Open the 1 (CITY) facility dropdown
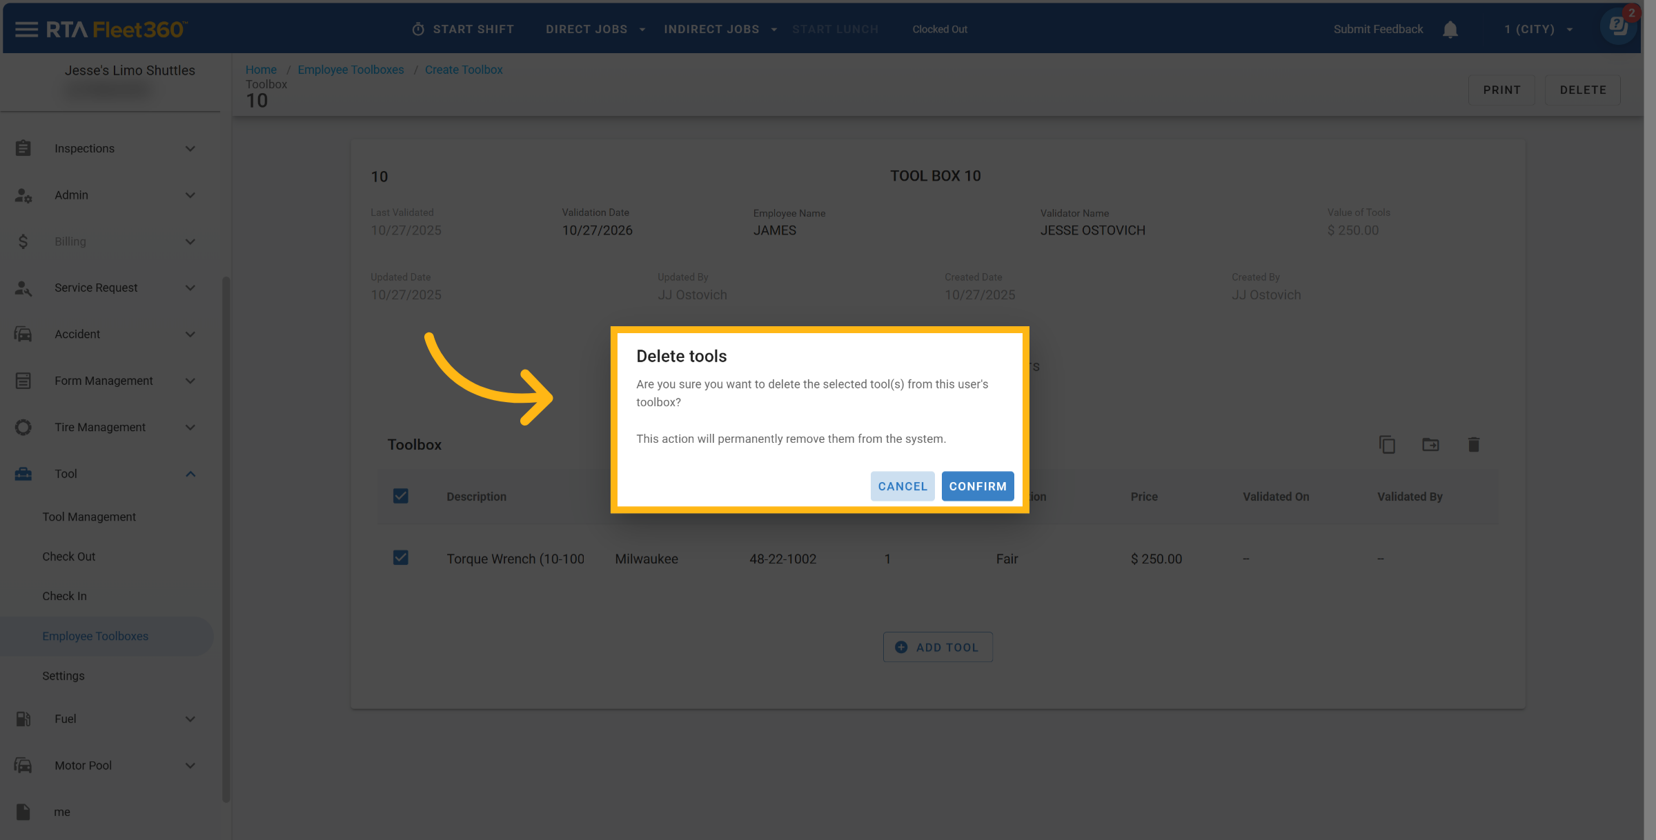This screenshot has height=840, width=1656. pos(1538,29)
